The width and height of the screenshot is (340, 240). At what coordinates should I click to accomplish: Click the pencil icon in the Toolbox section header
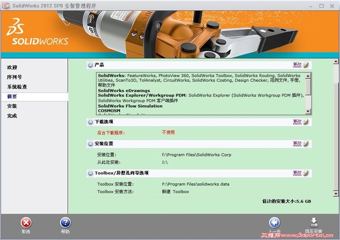pos(306,173)
